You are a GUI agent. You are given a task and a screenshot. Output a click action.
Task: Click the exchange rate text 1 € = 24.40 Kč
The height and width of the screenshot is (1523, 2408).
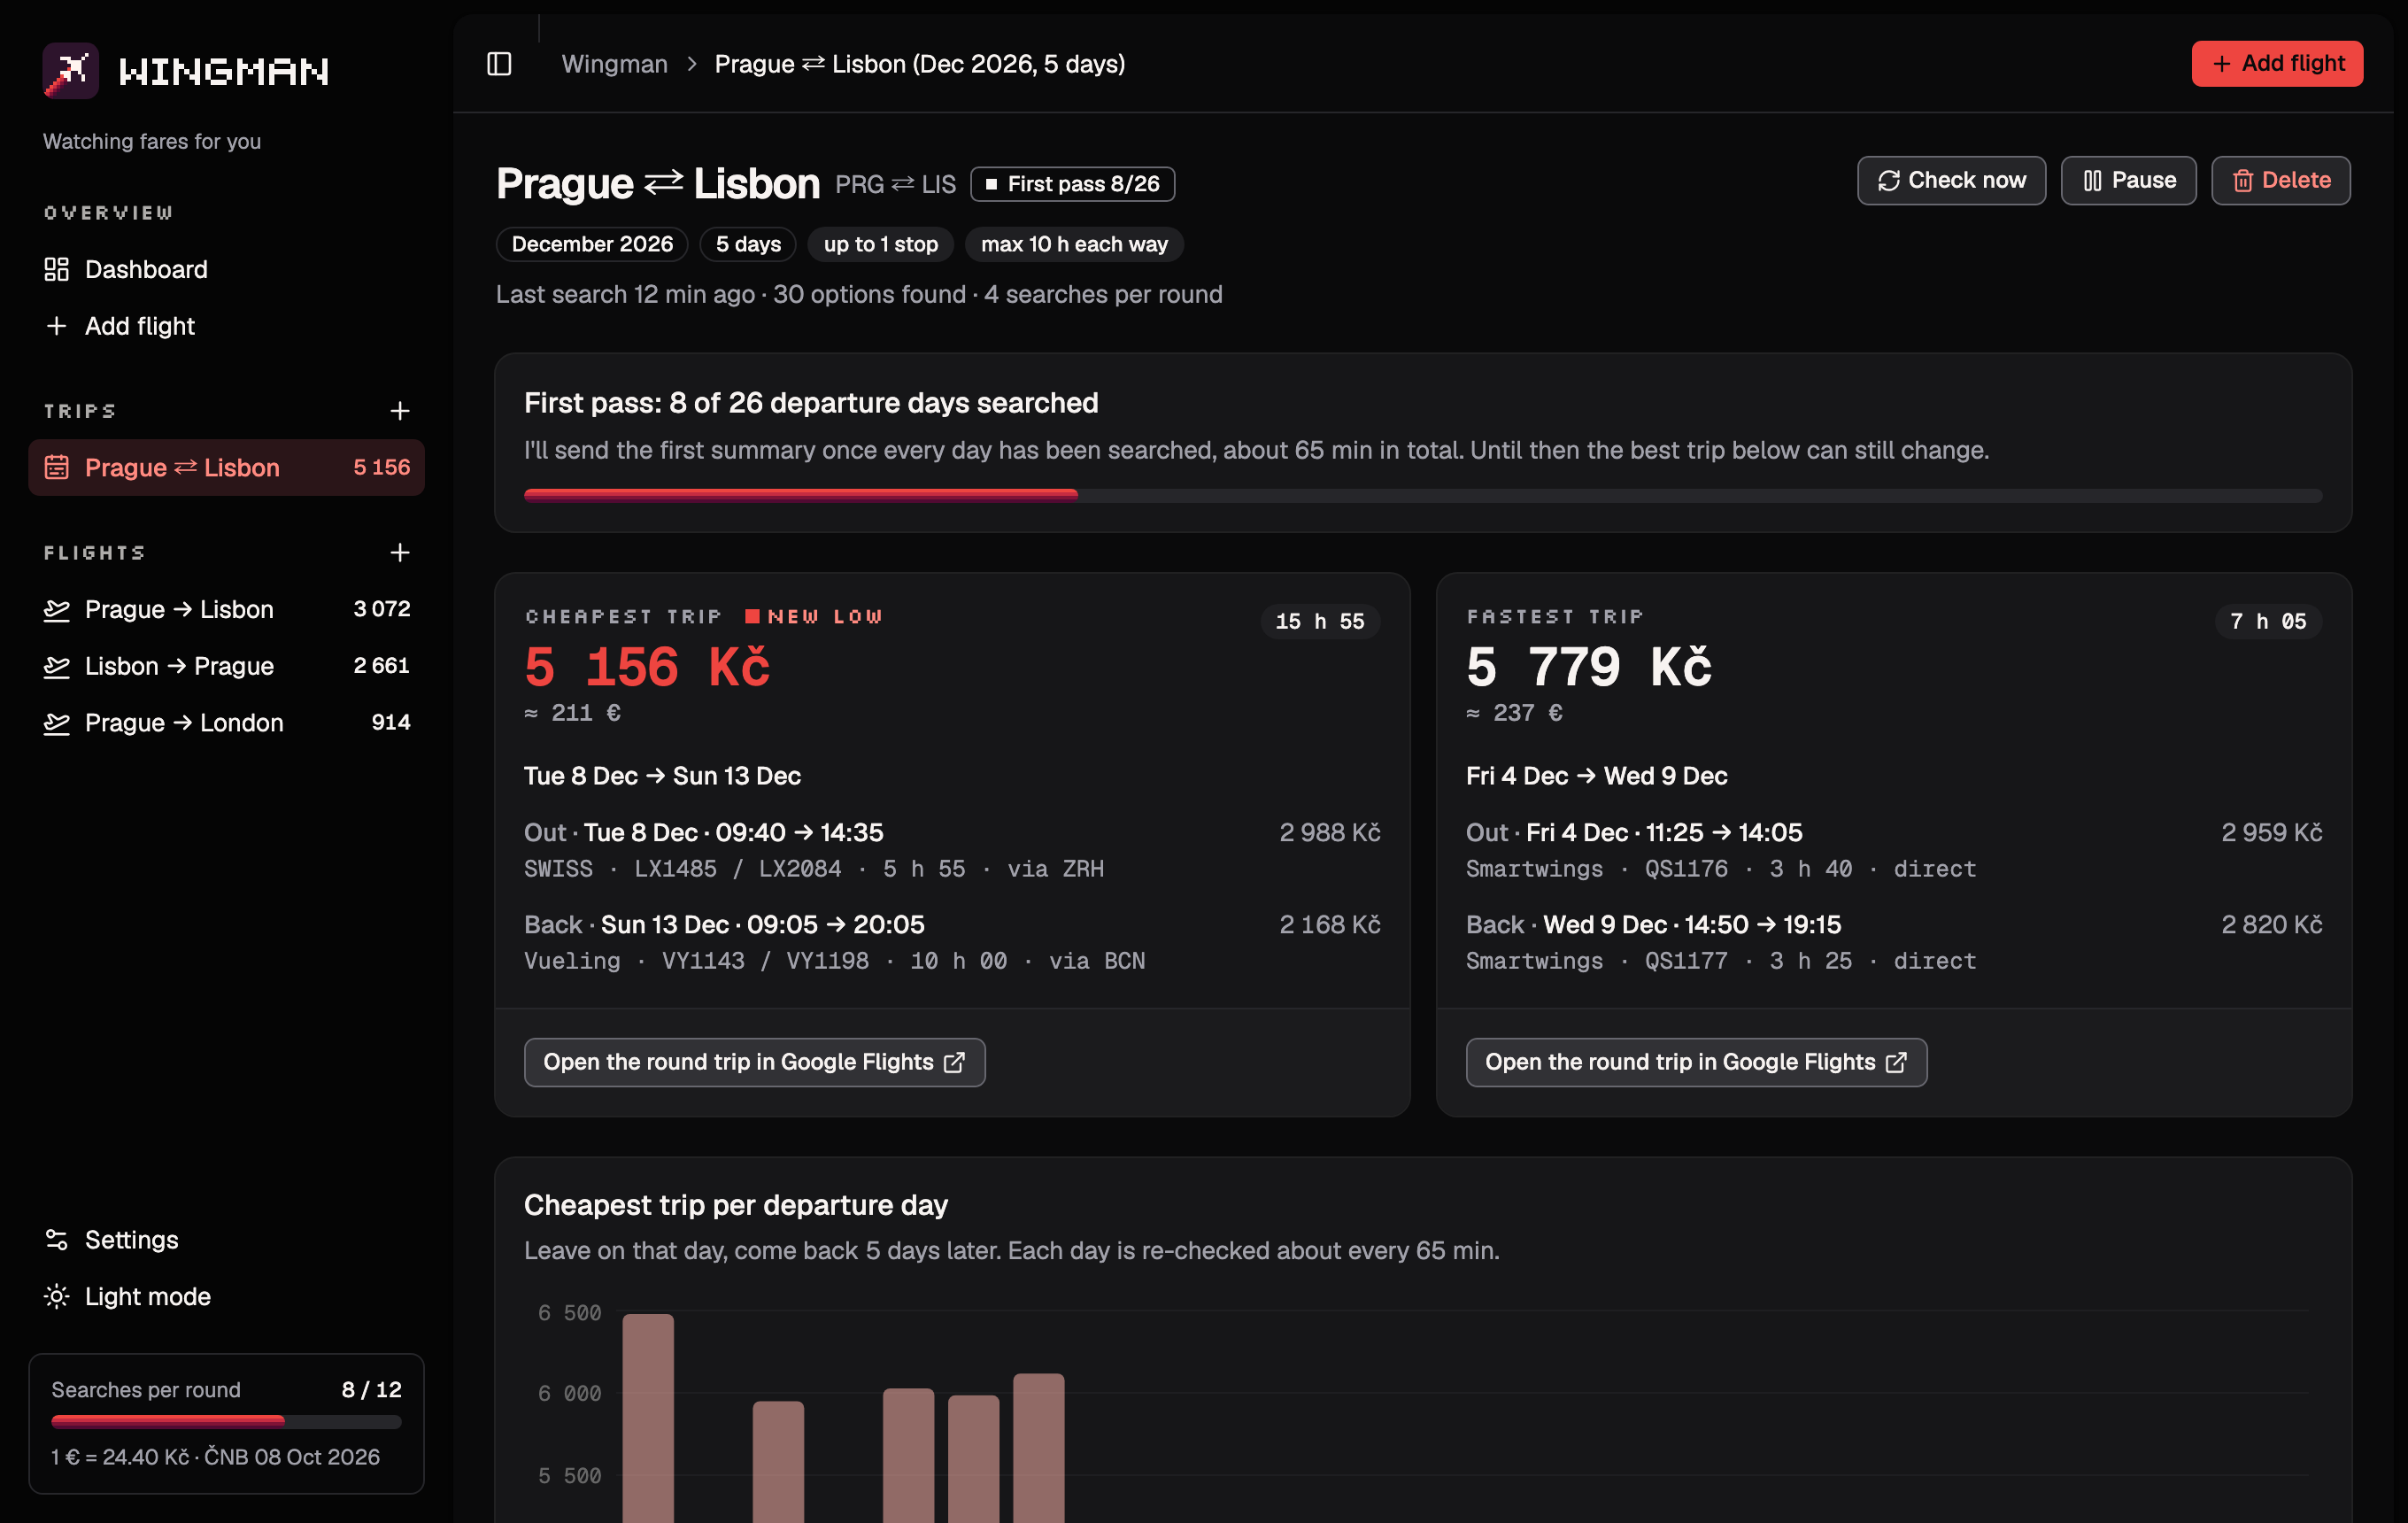[x=120, y=1457]
